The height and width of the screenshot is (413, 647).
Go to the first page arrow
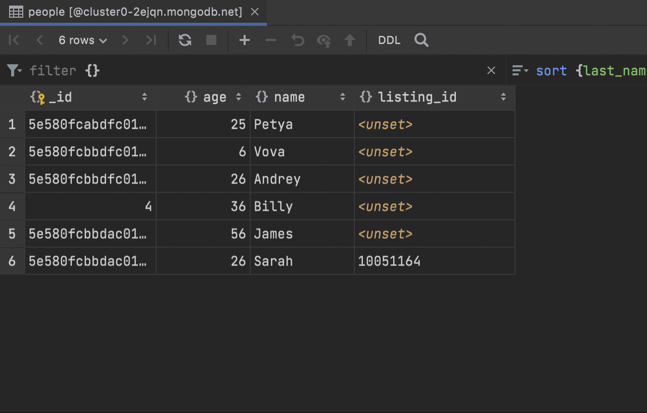14,40
